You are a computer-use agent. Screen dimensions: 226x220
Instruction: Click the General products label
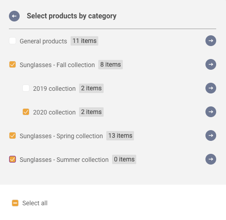(43, 41)
